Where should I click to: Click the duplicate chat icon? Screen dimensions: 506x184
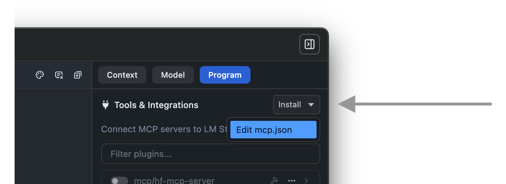[77, 75]
